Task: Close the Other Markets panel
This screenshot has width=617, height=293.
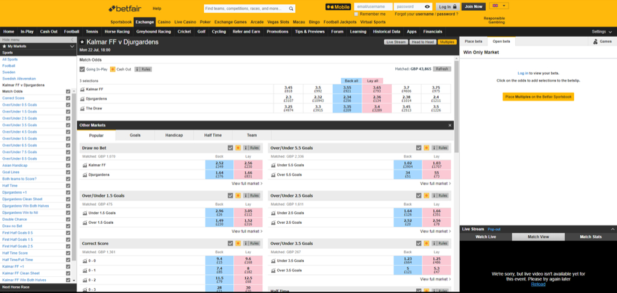Action: coord(449,125)
